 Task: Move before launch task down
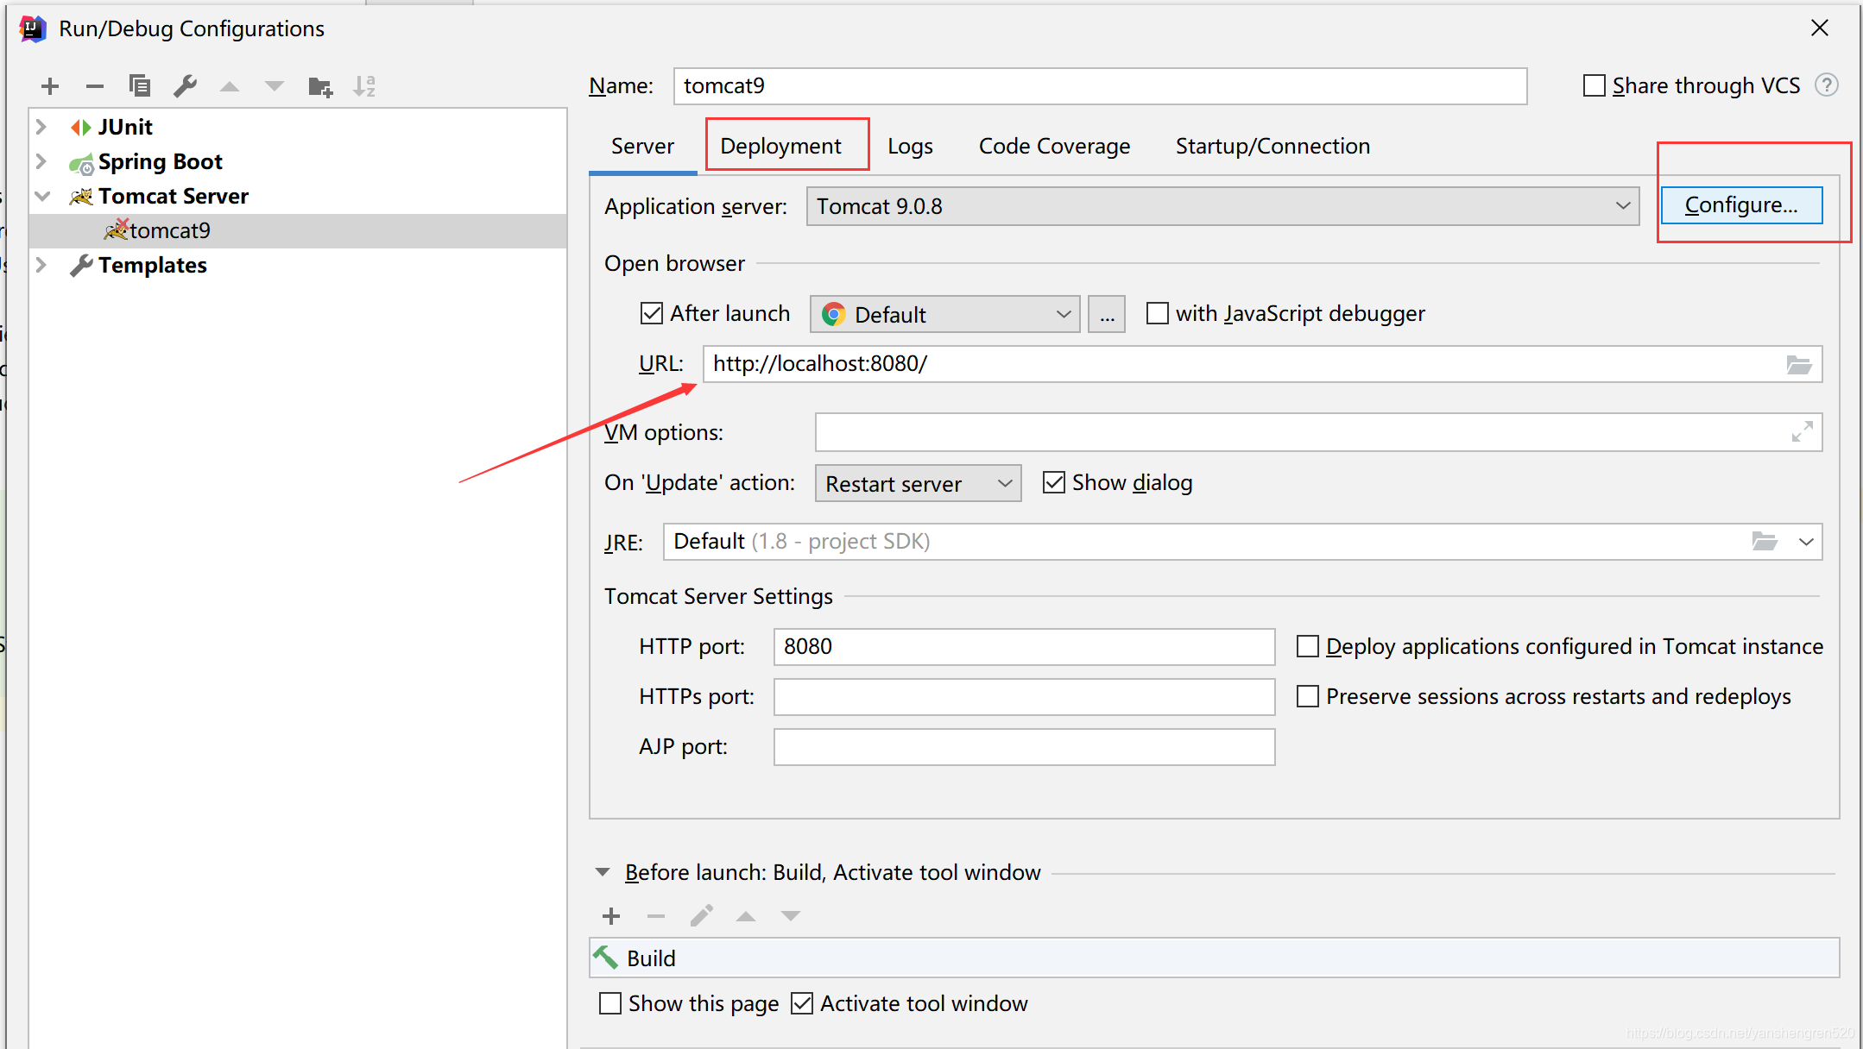coord(791,916)
